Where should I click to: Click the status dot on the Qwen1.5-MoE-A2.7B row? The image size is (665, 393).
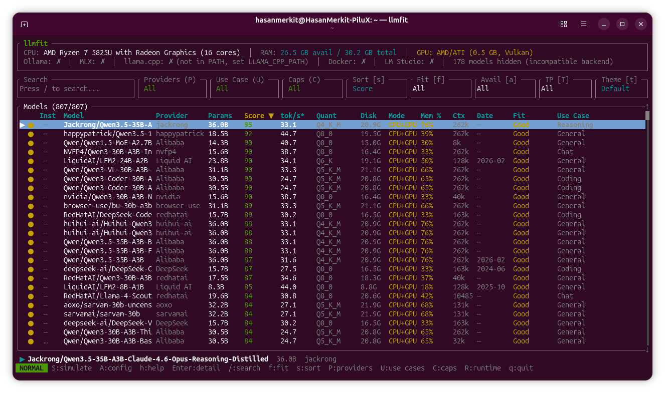(31, 143)
